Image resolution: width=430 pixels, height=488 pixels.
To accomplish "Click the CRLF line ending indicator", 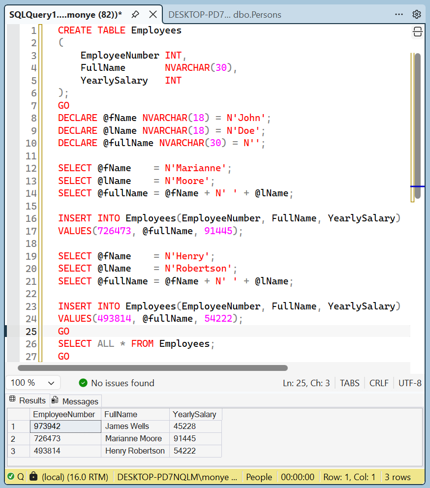I will click(x=379, y=383).
